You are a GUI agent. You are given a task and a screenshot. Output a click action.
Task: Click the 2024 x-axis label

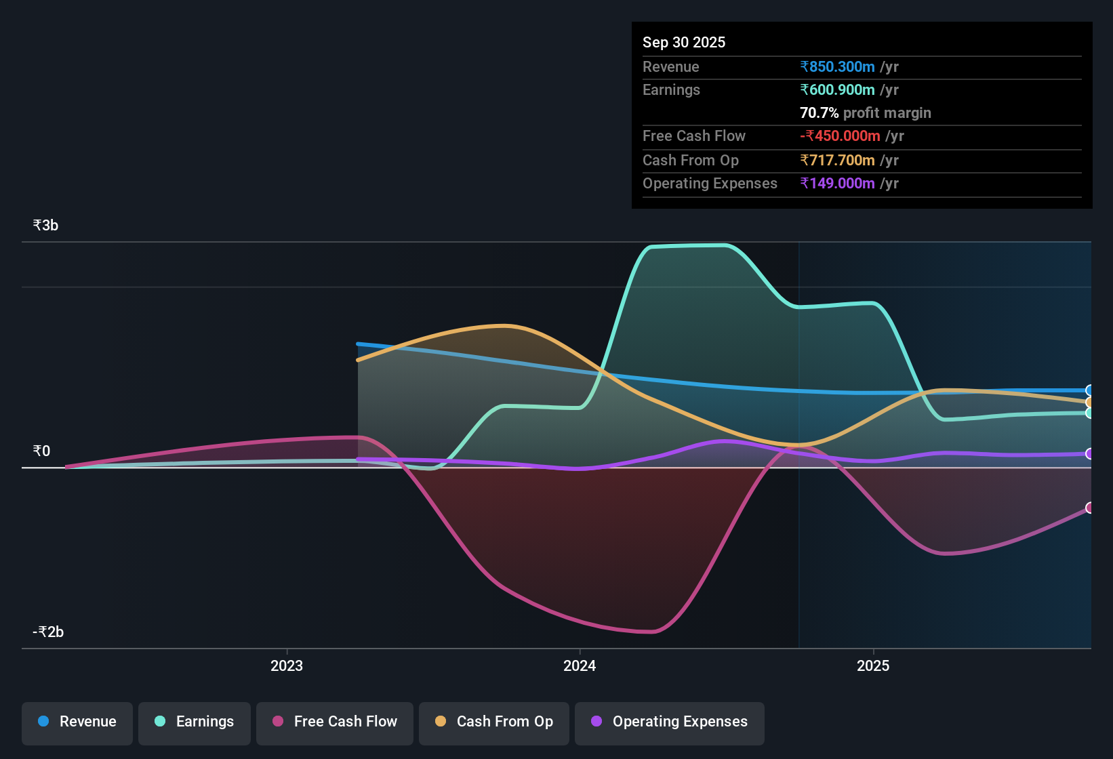pyautogui.click(x=580, y=665)
